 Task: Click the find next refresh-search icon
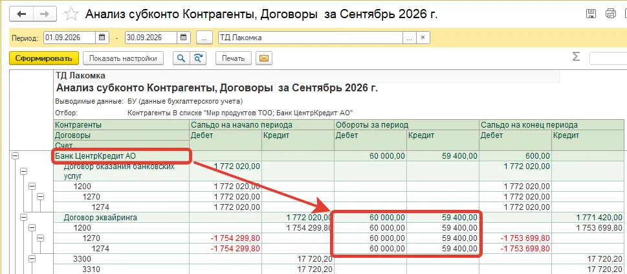197,58
